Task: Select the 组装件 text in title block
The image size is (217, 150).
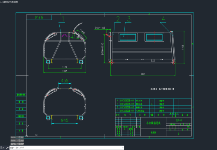Action: [153, 133]
